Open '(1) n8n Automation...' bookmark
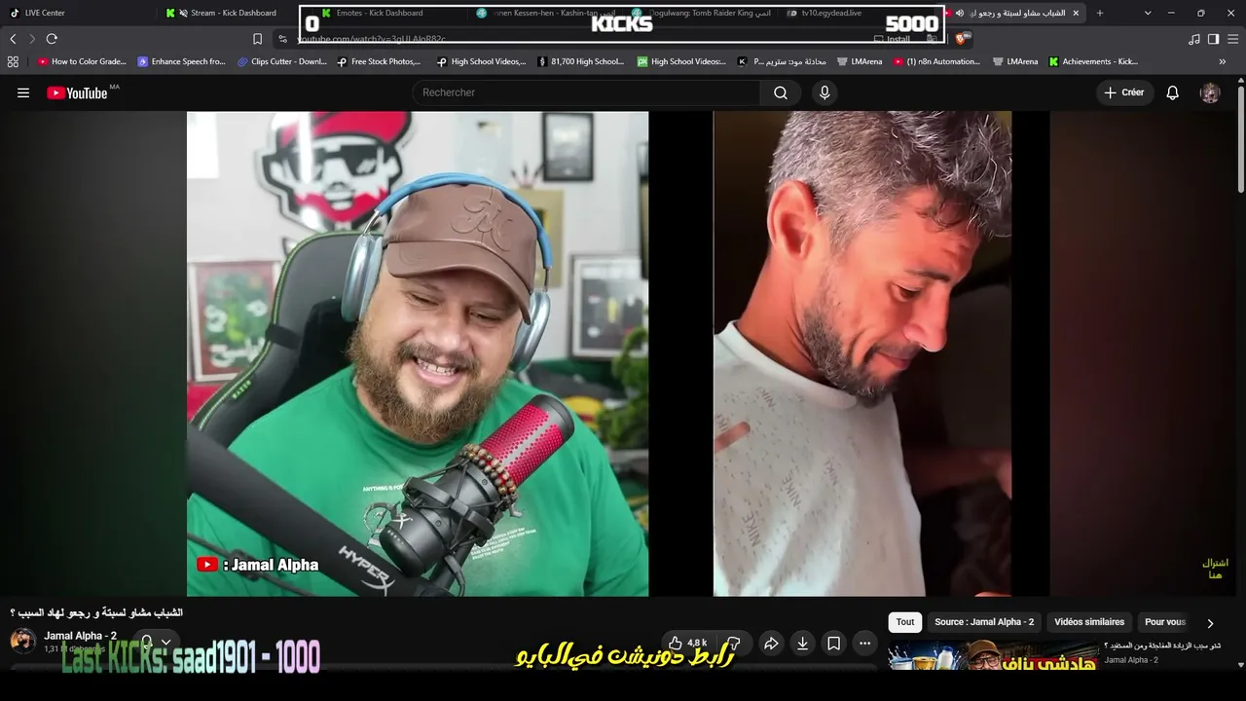Image resolution: width=1246 pixels, height=701 pixels. pyautogui.click(x=936, y=61)
